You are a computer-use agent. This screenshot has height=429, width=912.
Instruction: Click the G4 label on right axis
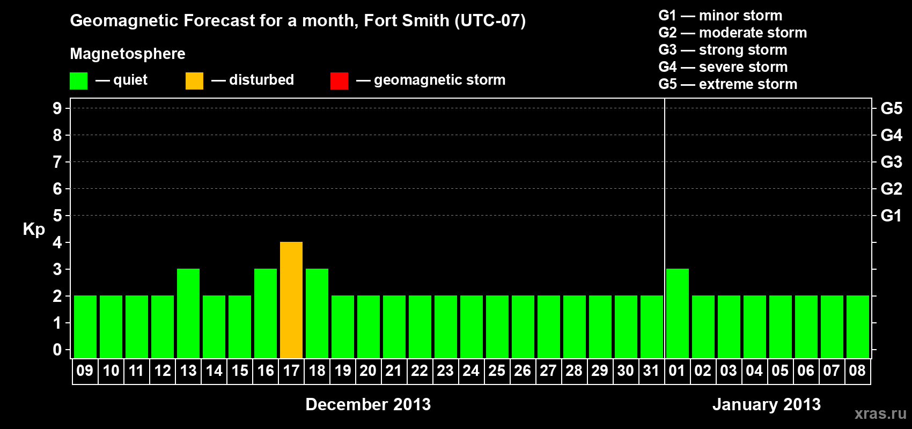coord(892,135)
